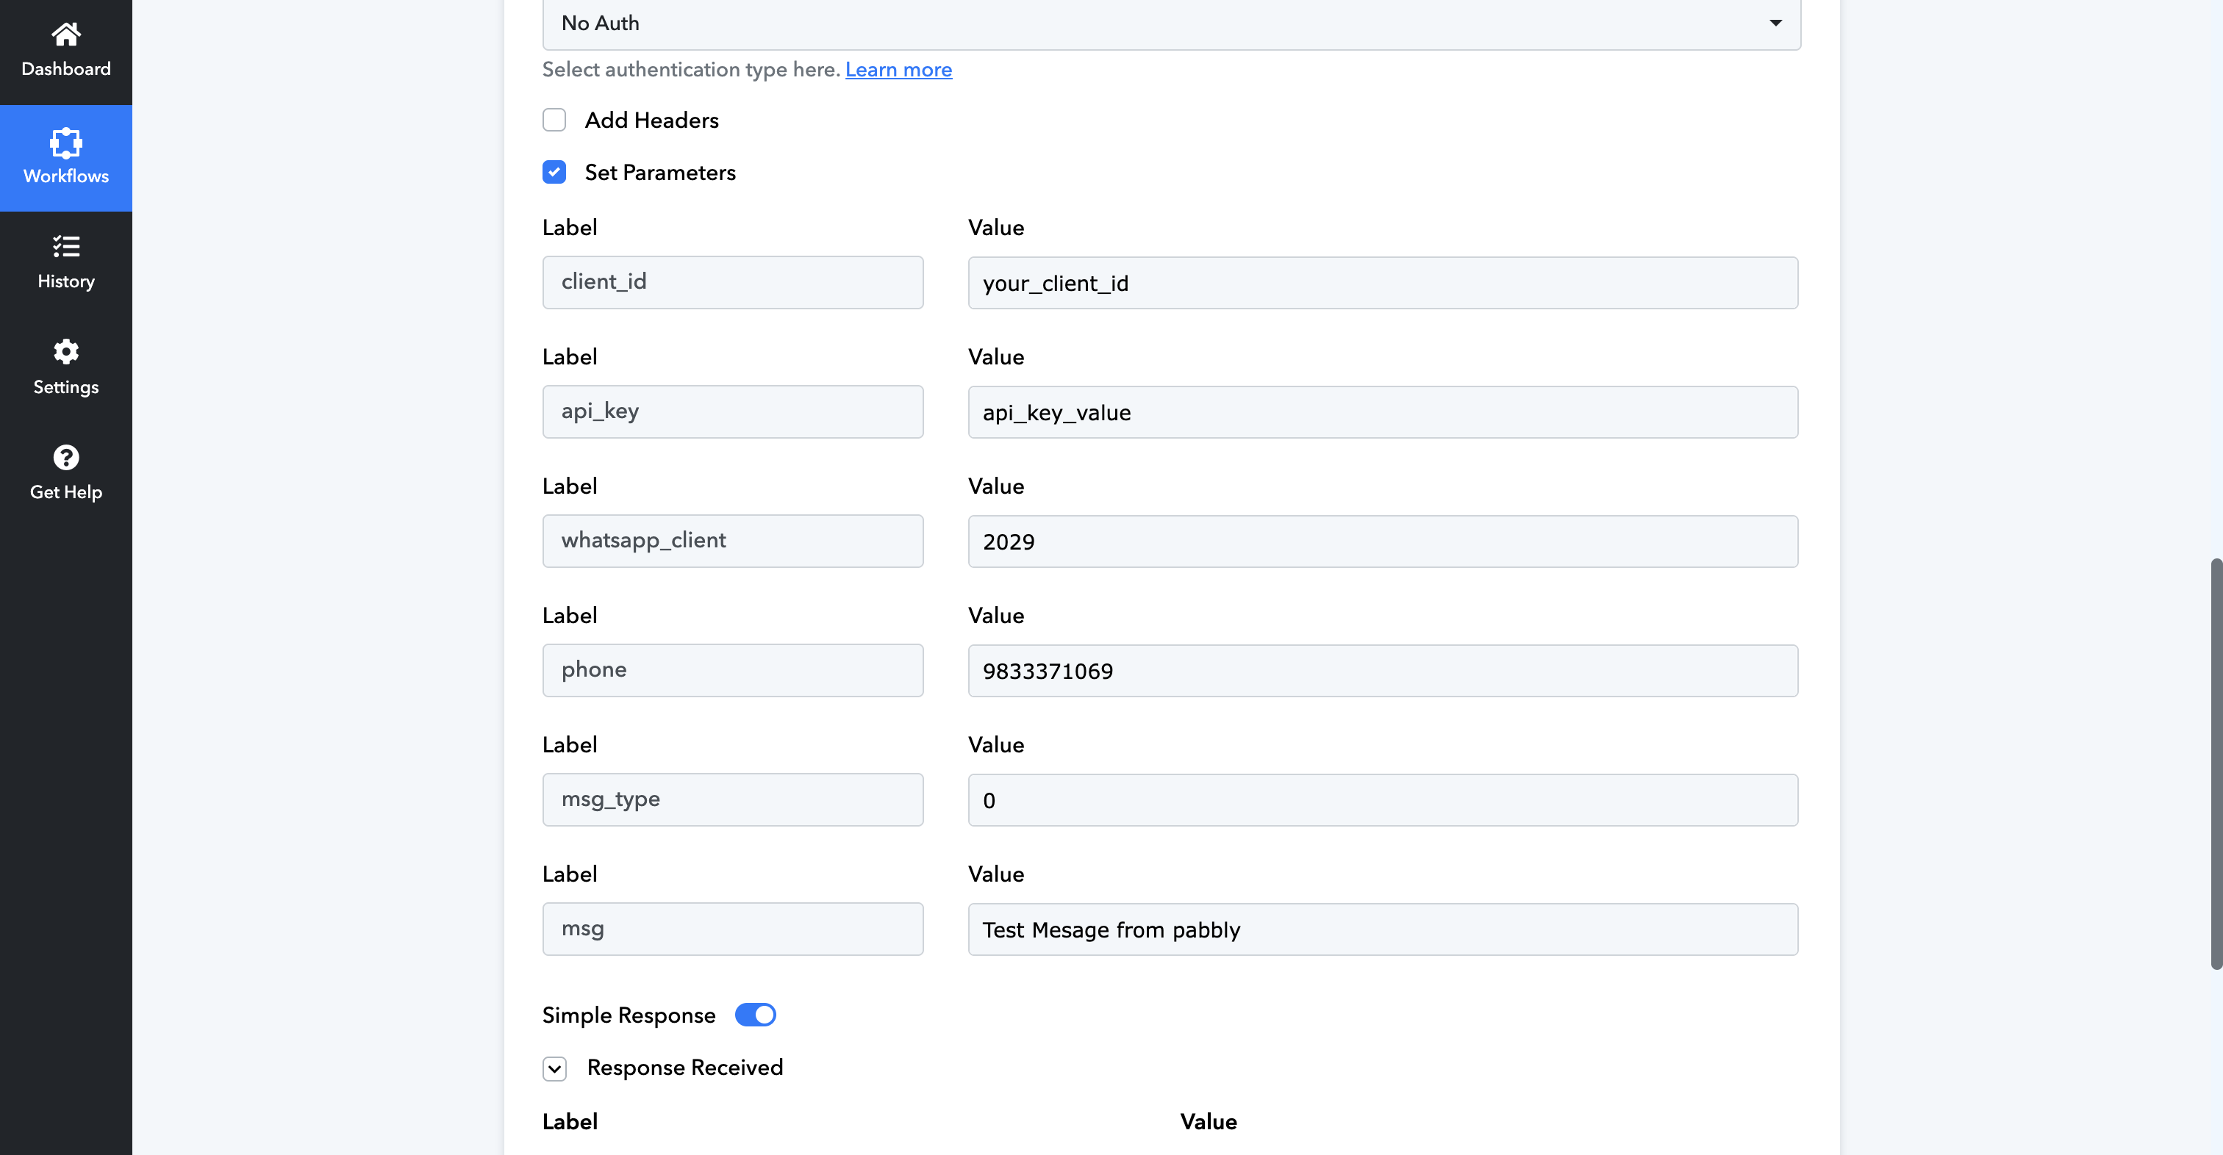The height and width of the screenshot is (1155, 2223).
Task: Click the Dashboard home icon
Action: (65, 34)
